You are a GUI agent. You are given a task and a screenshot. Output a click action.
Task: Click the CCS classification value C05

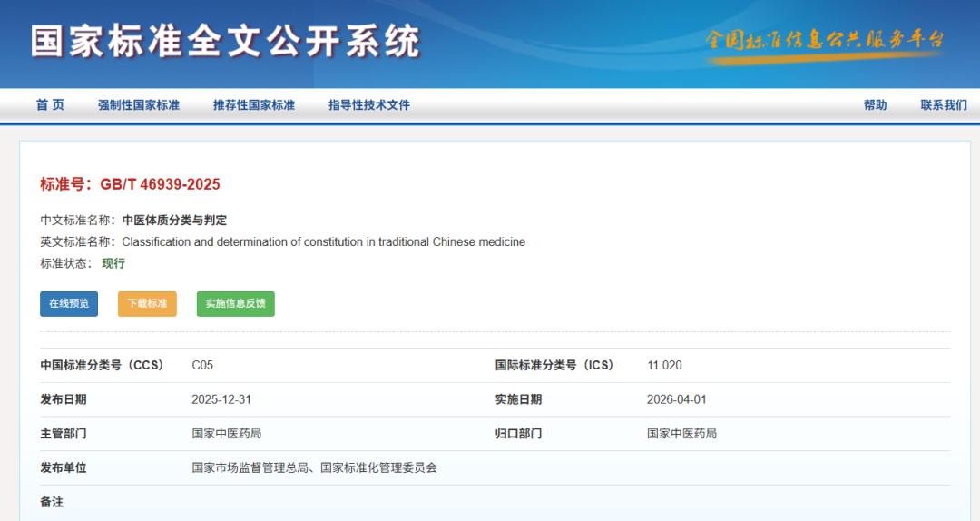(202, 366)
